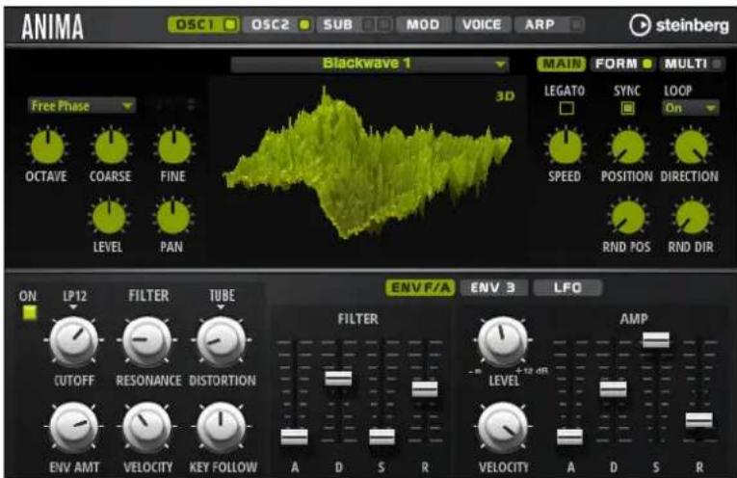Image resolution: width=737 pixels, height=478 pixels.
Task: Open the Loop On dropdown
Action: (690, 108)
